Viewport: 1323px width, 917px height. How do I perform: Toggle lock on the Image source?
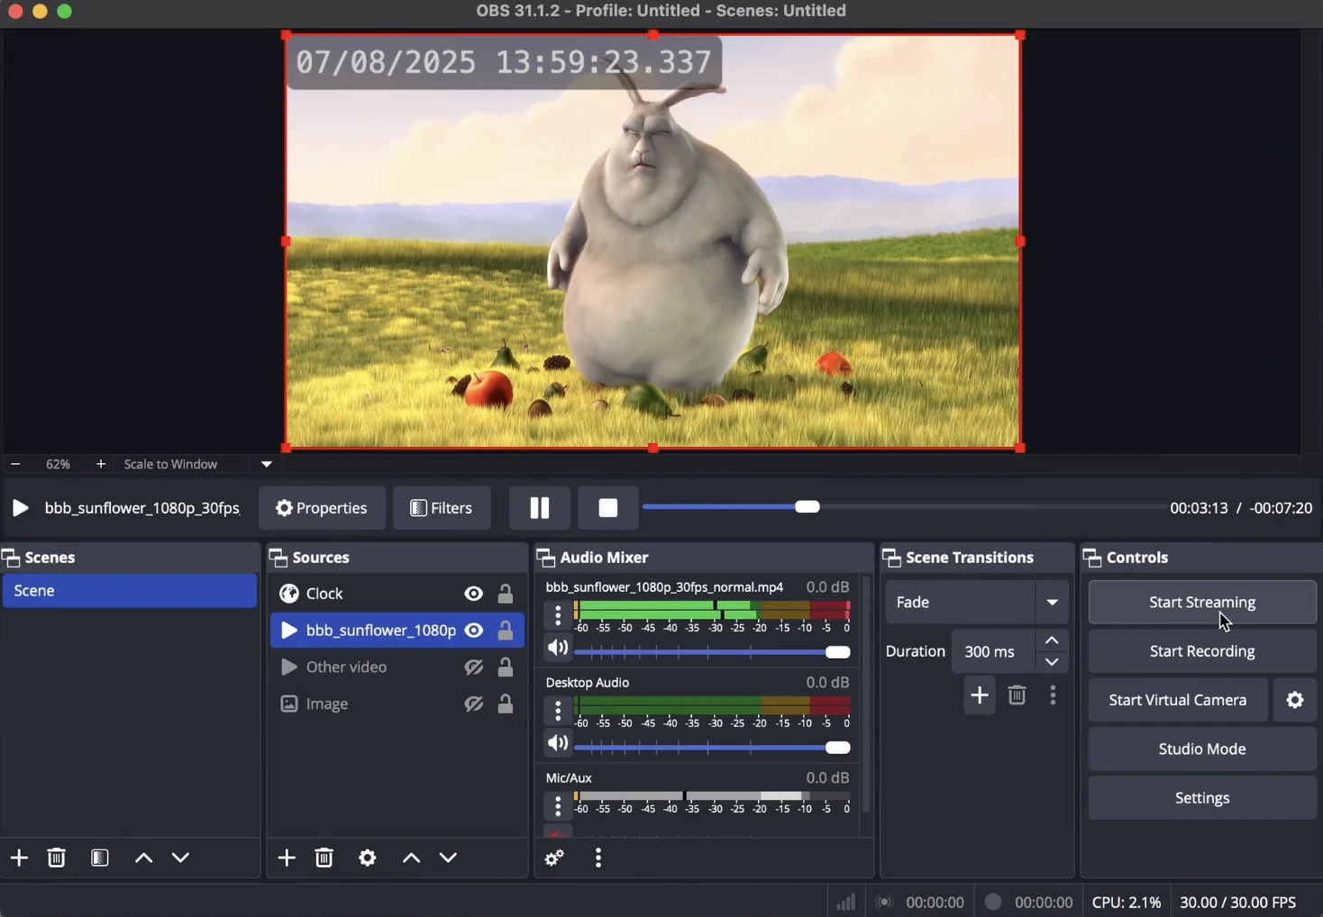pos(506,704)
